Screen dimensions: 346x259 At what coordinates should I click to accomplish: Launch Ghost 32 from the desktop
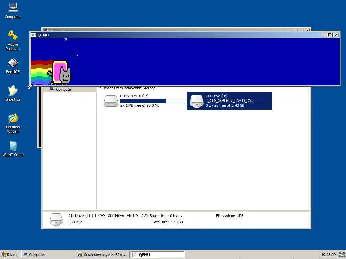pyautogui.click(x=13, y=93)
